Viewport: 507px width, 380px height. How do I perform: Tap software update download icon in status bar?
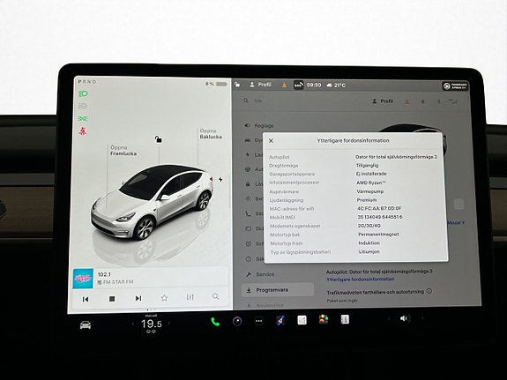coord(284,85)
